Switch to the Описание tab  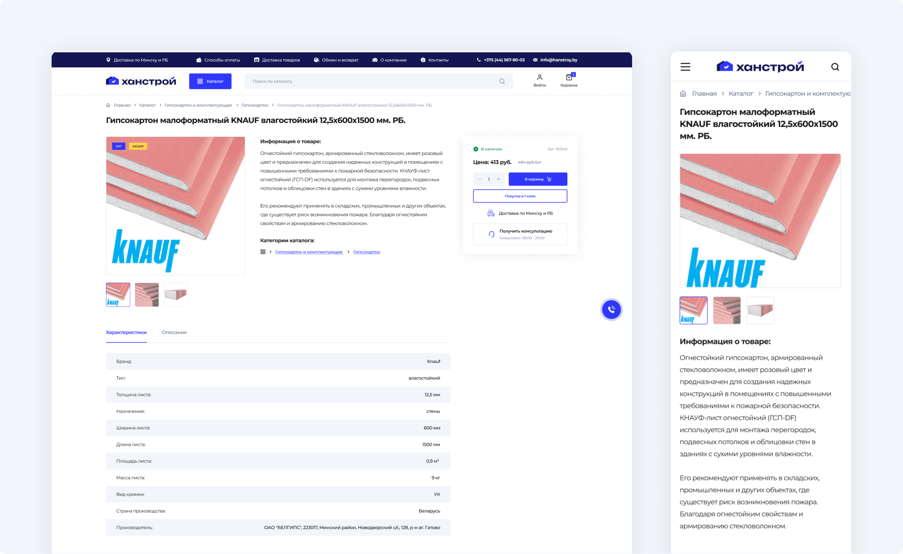tap(174, 332)
